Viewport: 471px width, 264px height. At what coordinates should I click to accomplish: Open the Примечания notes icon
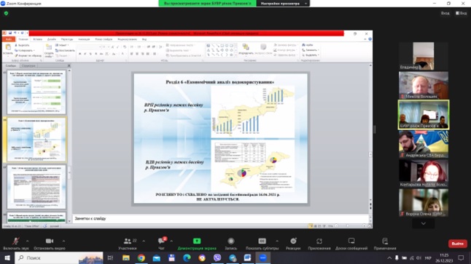click(x=385, y=244)
